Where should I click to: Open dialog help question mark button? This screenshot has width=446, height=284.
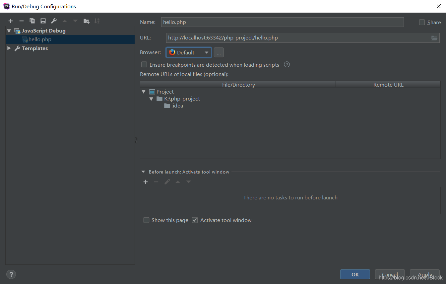point(11,274)
